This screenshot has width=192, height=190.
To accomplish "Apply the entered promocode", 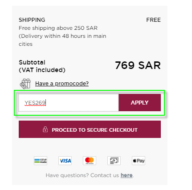I will click(140, 102).
